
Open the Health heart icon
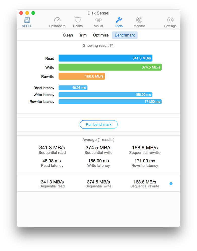(78, 20)
